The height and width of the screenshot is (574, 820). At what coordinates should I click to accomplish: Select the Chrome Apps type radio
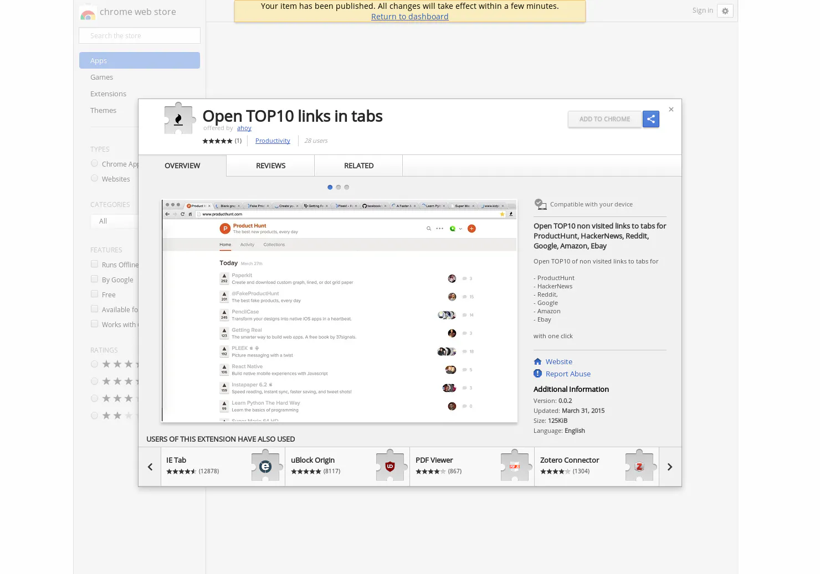pyautogui.click(x=94, y=163)
